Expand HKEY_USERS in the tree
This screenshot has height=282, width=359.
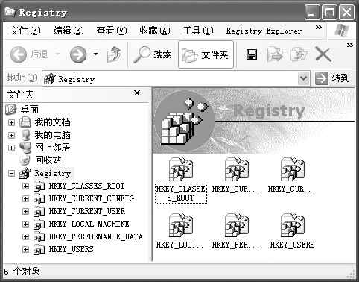25,249
